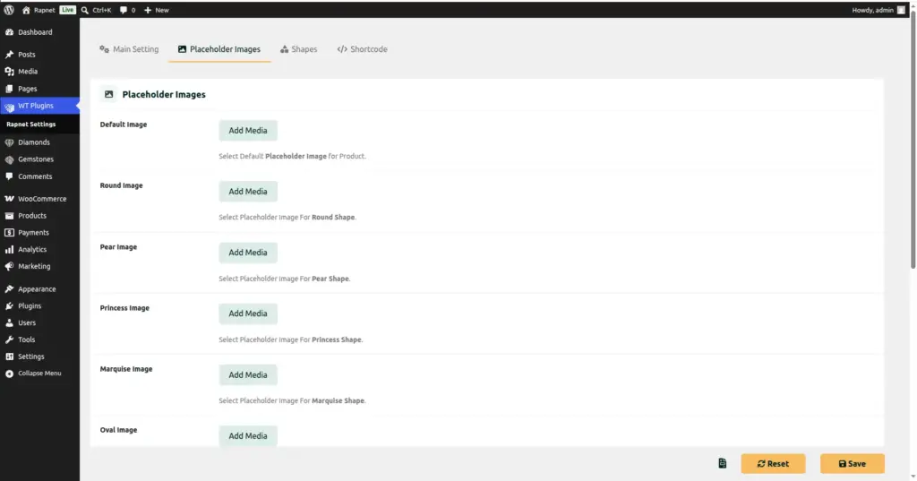The image size is (917, 481).
Task: Click the Save button
Action: point(853,463)
